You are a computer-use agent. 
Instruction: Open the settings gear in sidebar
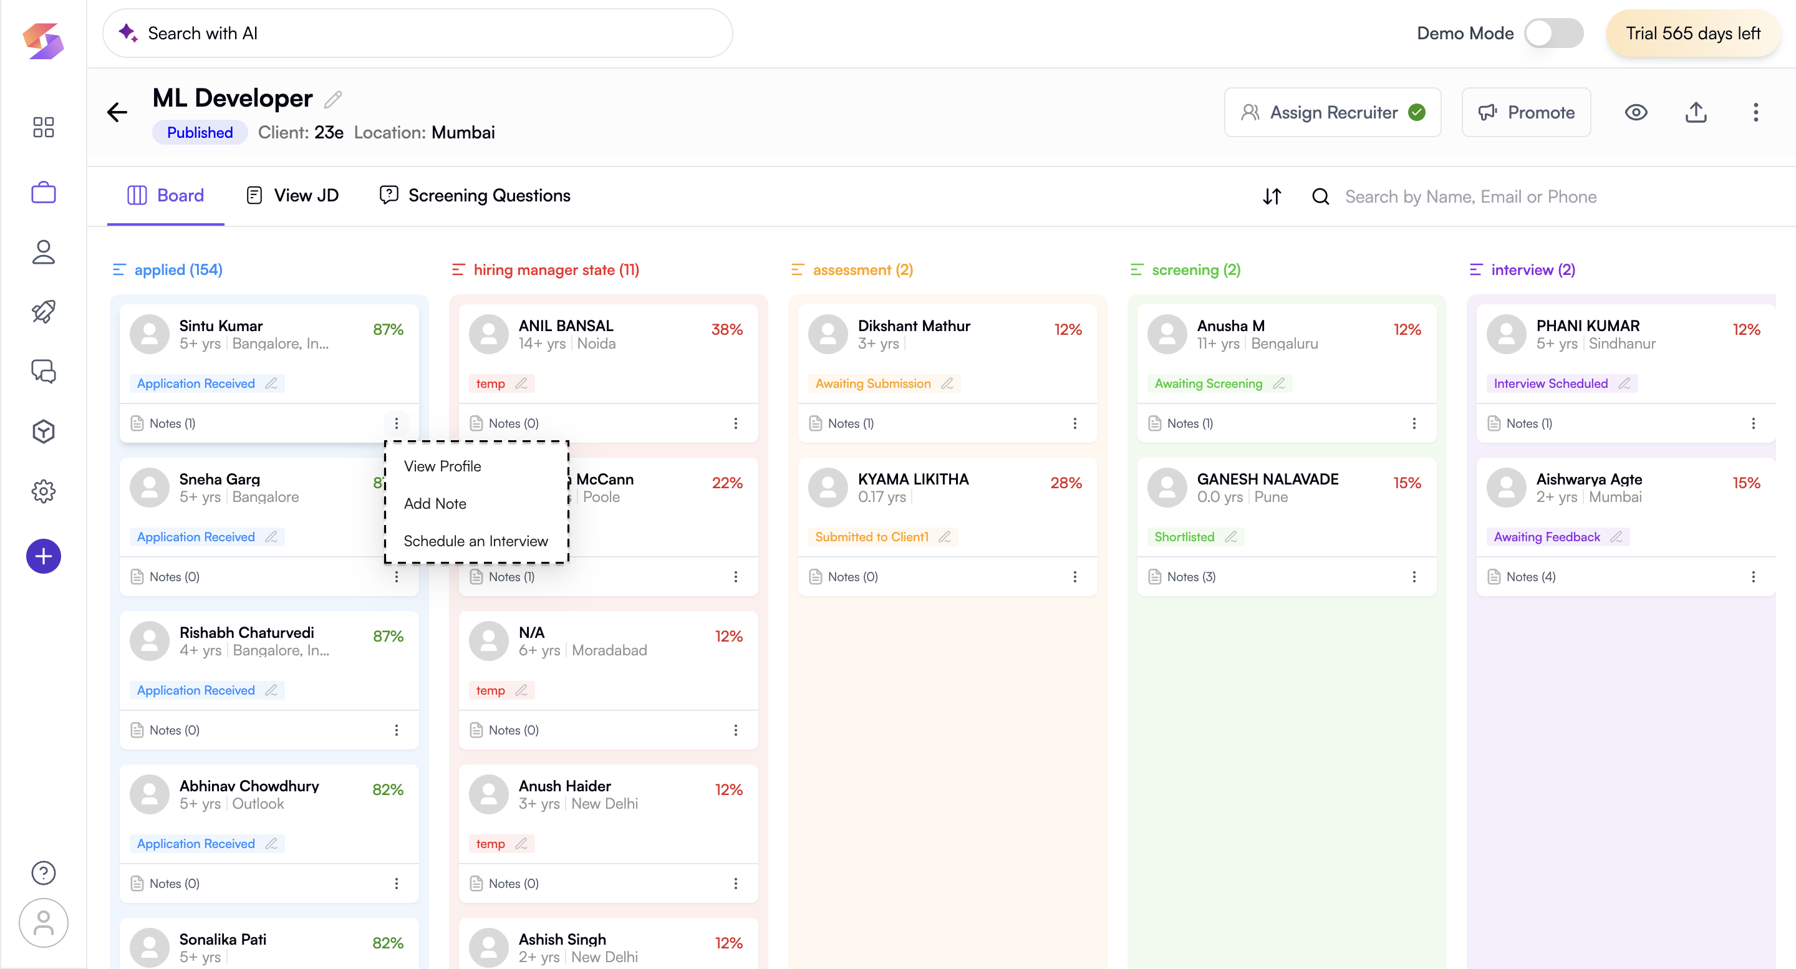tap(43, 491)
